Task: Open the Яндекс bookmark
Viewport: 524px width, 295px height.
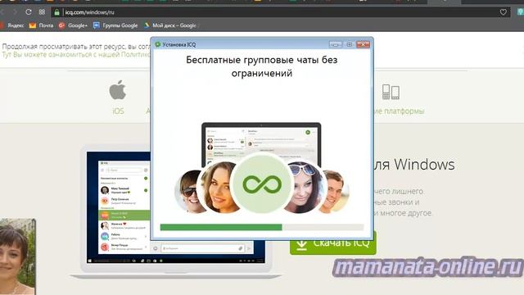Action: click(x=12, y=25)
